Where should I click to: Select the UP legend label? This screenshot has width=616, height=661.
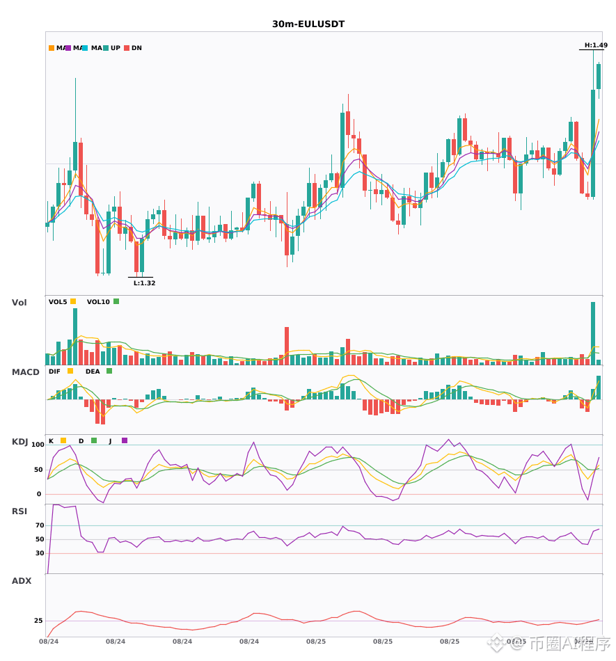(116, 48)
